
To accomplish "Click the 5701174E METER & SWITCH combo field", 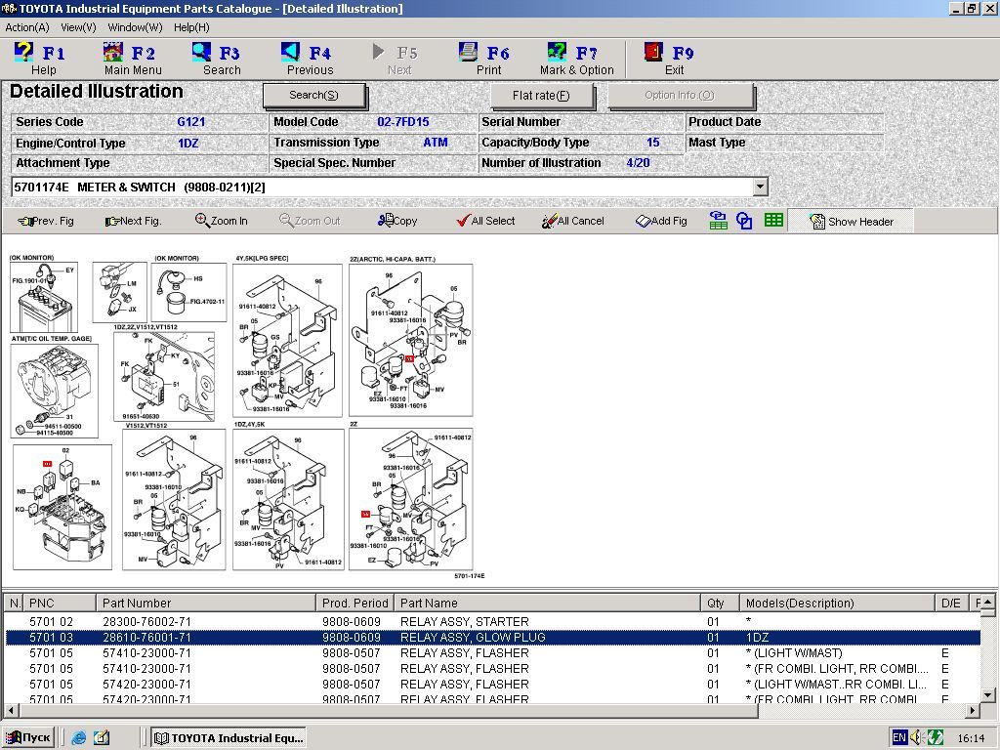I will pyautogui.click(x=382, y=187).
